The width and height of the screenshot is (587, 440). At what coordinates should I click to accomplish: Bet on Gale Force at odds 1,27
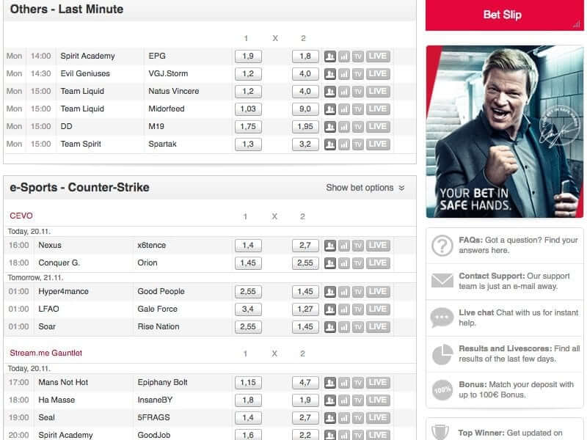click(x=305, y=309)
